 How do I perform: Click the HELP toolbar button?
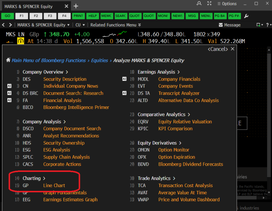click(92, 16)
